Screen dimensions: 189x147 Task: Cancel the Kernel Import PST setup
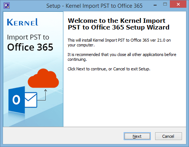tap(168, 136)
